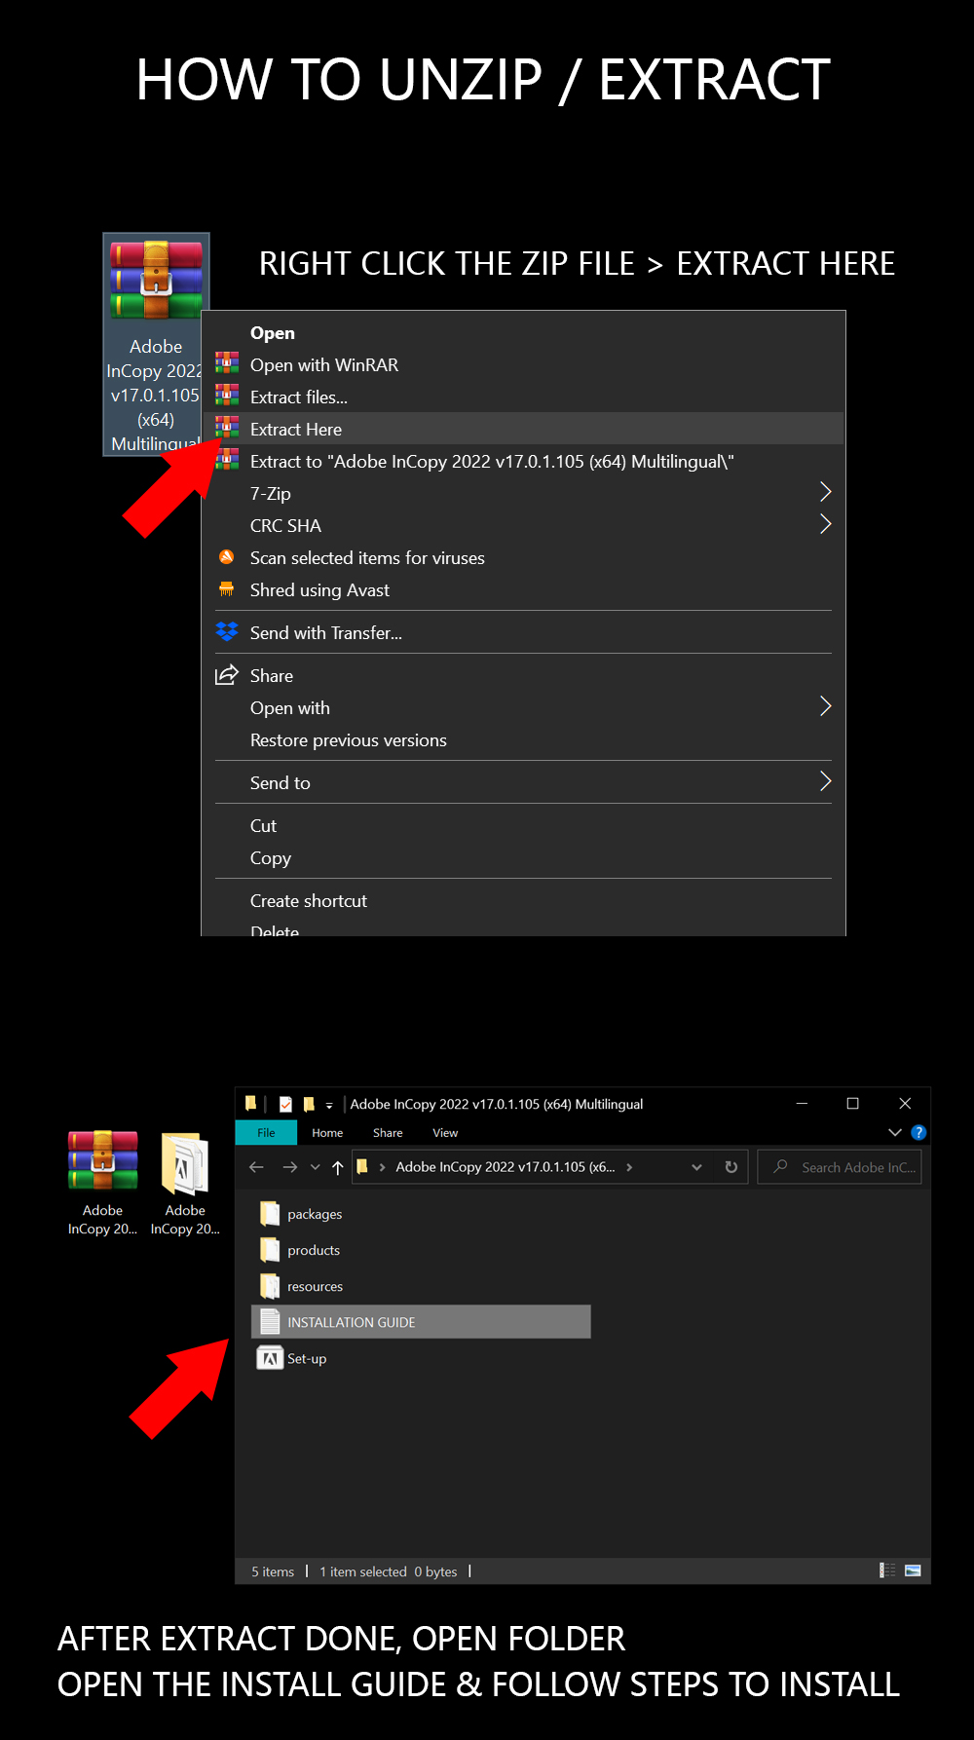This screenshot has height=1740, width=974.
Task: Expand breadcrumb arrow after Adobe InCopy path
Action: (629, 1167)
